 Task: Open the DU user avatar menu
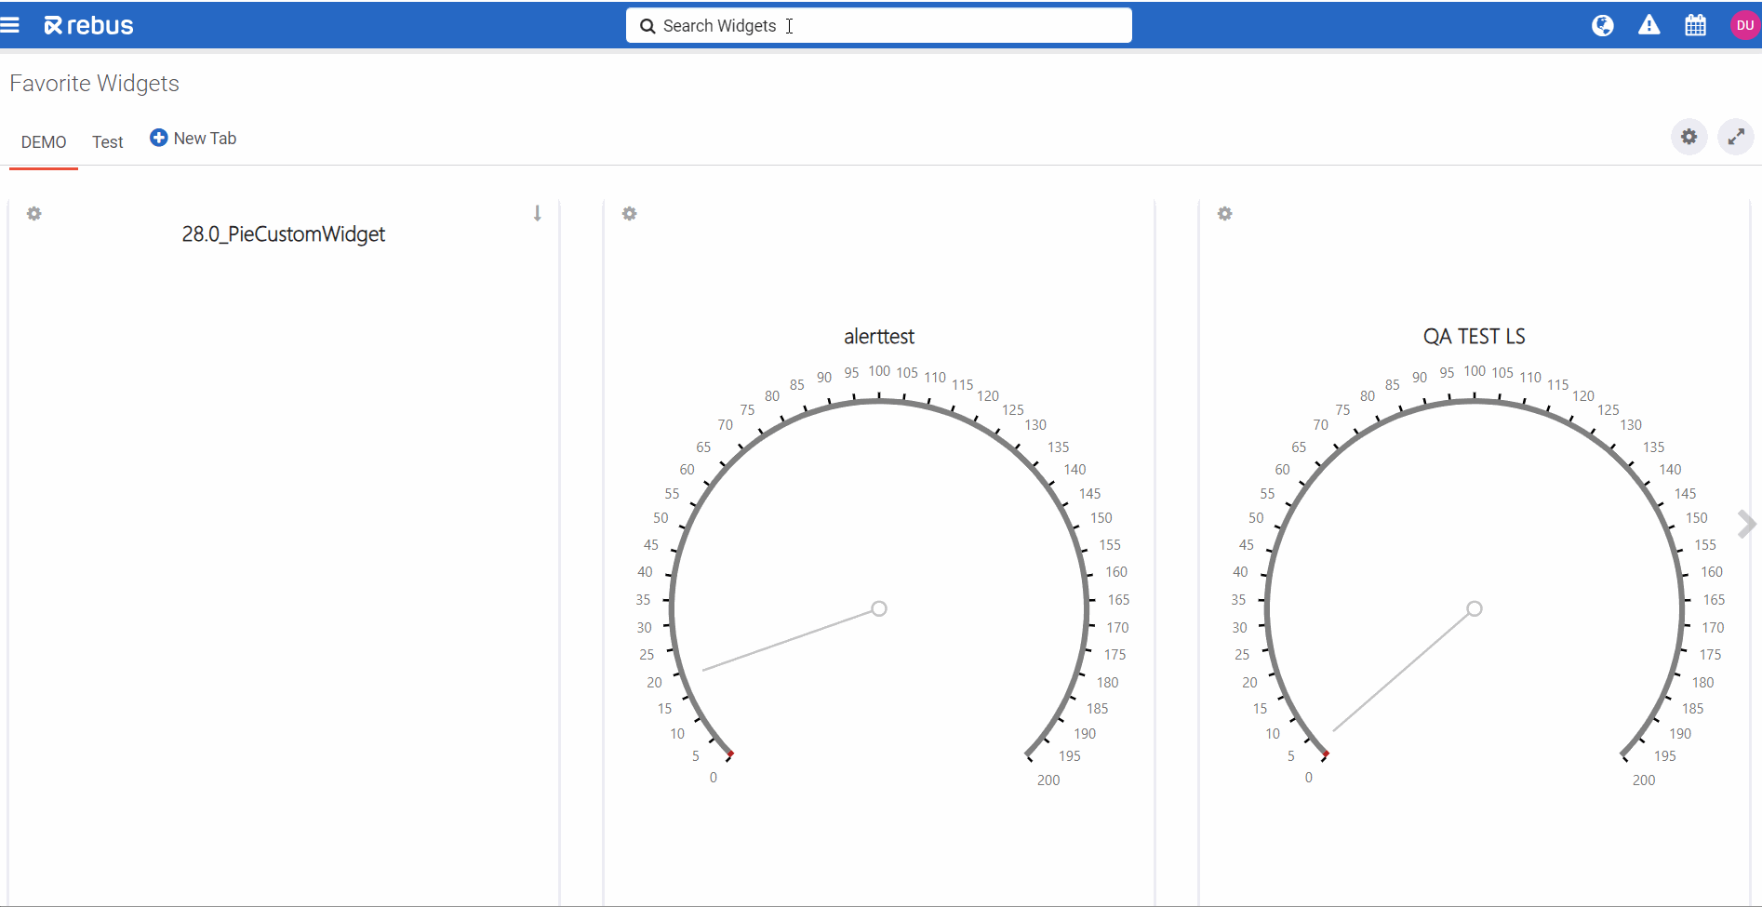click(x=1744, y=25)
